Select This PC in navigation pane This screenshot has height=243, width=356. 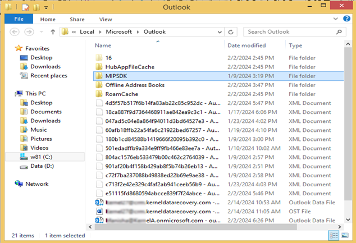(35, 94)
